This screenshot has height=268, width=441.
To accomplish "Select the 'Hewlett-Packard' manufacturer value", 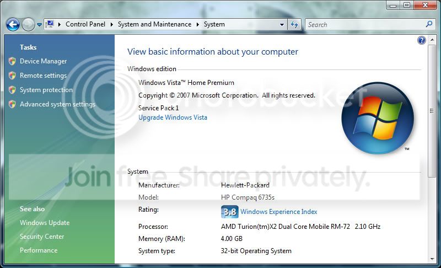I will pyautogui.click(x=245, y=185).
